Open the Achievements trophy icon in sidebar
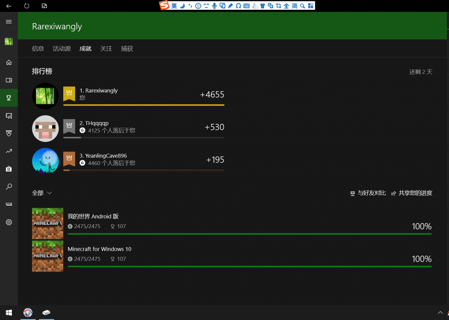Image resolution: width=449 pixels, height=320 pixels. 9,98
